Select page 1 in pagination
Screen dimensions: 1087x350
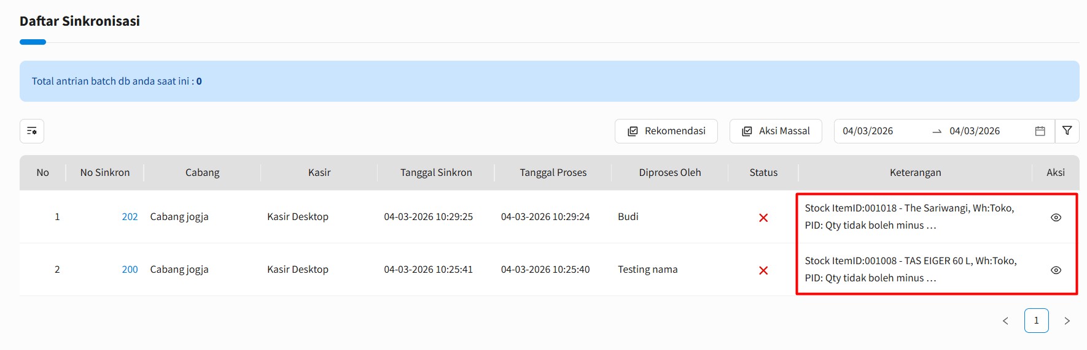pos(1036,321)
